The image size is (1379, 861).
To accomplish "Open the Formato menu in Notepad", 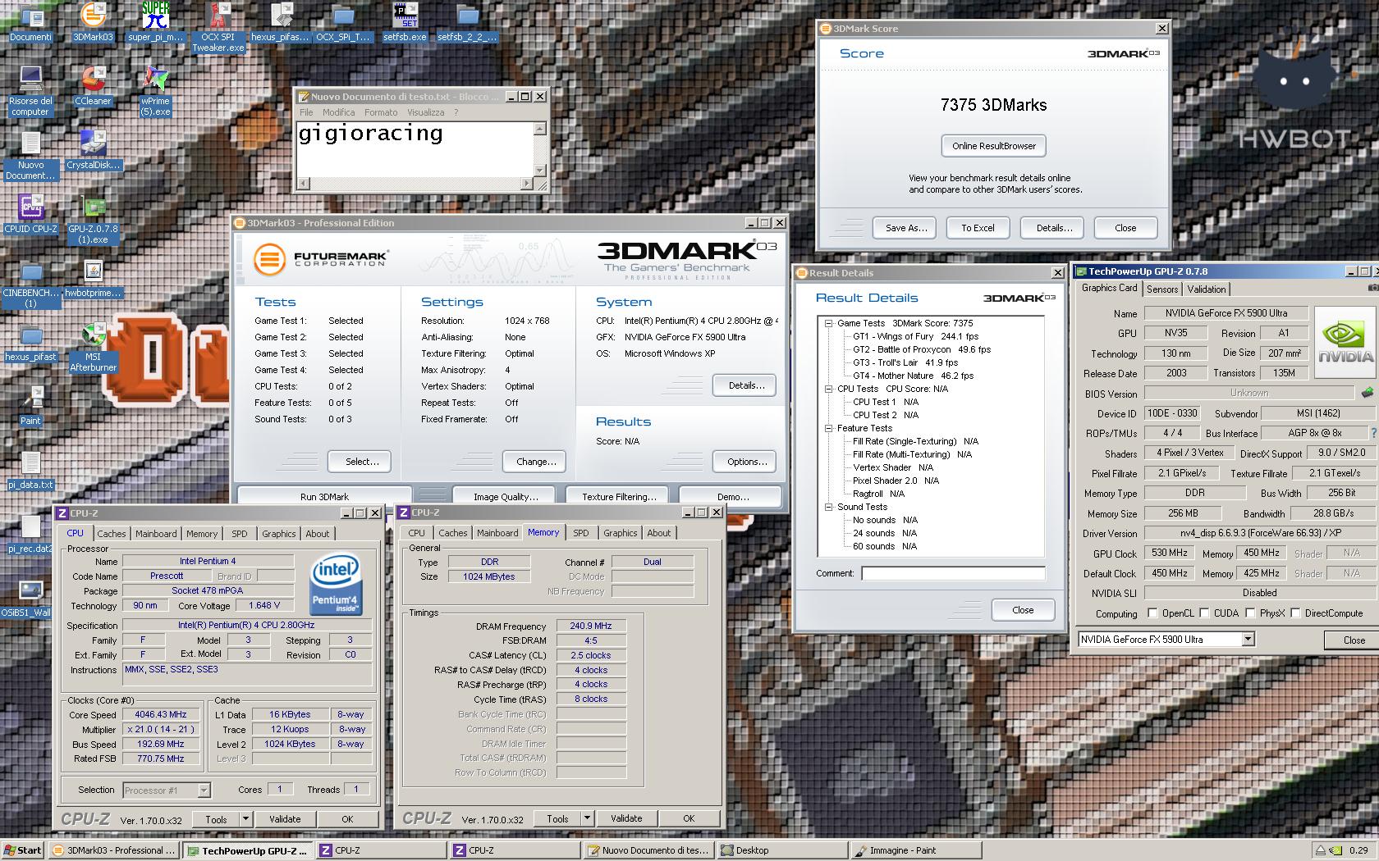I will 381,112.
